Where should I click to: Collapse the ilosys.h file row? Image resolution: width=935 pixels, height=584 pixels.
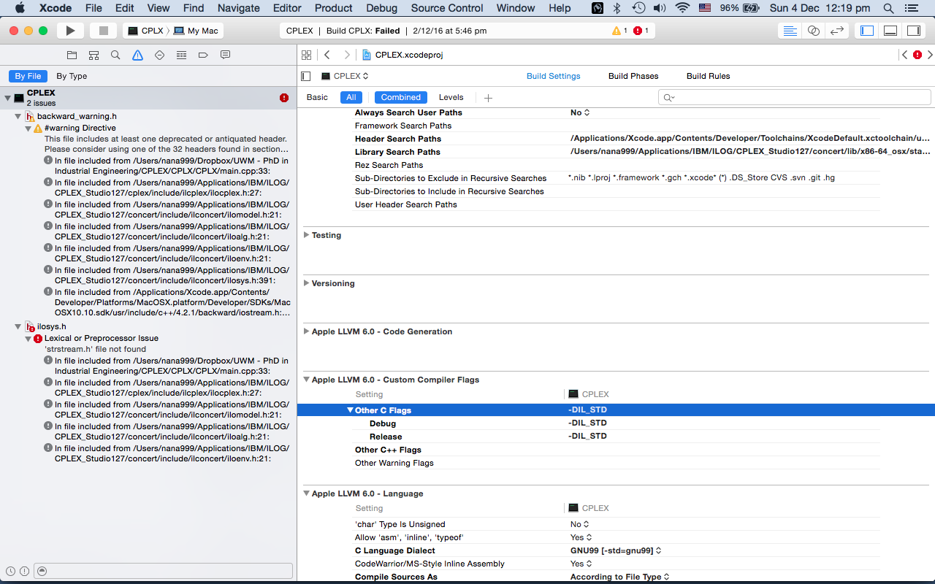[18, 327]
